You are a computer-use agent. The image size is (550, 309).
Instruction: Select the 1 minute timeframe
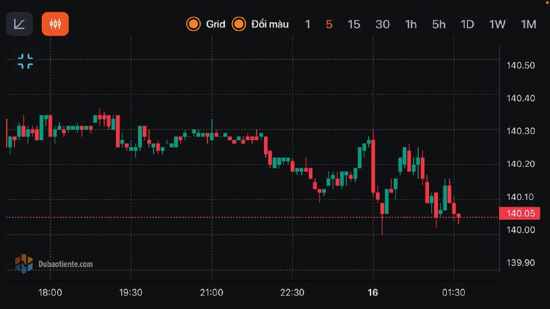click(x=308, y=24)
